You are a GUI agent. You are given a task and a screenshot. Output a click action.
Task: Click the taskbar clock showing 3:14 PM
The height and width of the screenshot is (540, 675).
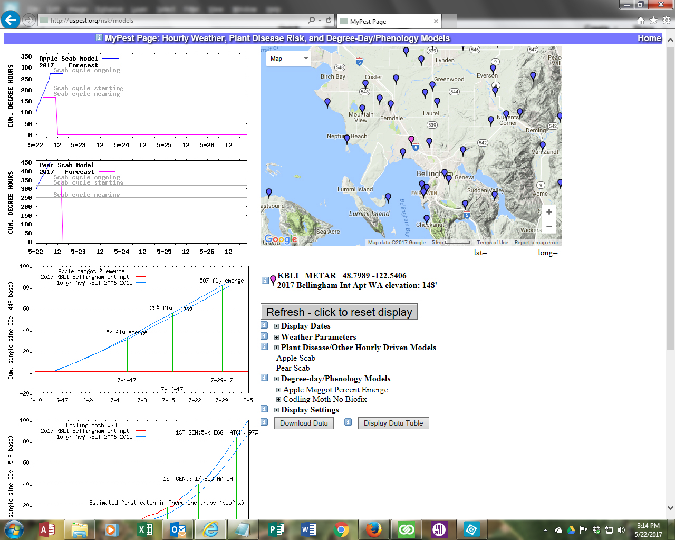tap(648, 529)
